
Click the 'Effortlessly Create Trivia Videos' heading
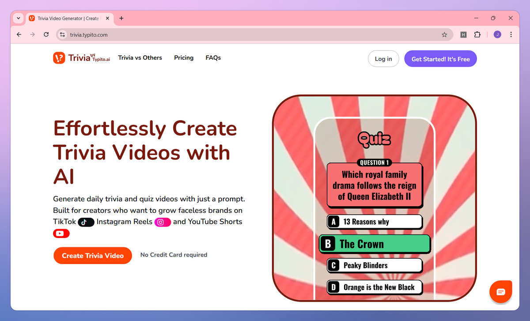tap(145, 152)
